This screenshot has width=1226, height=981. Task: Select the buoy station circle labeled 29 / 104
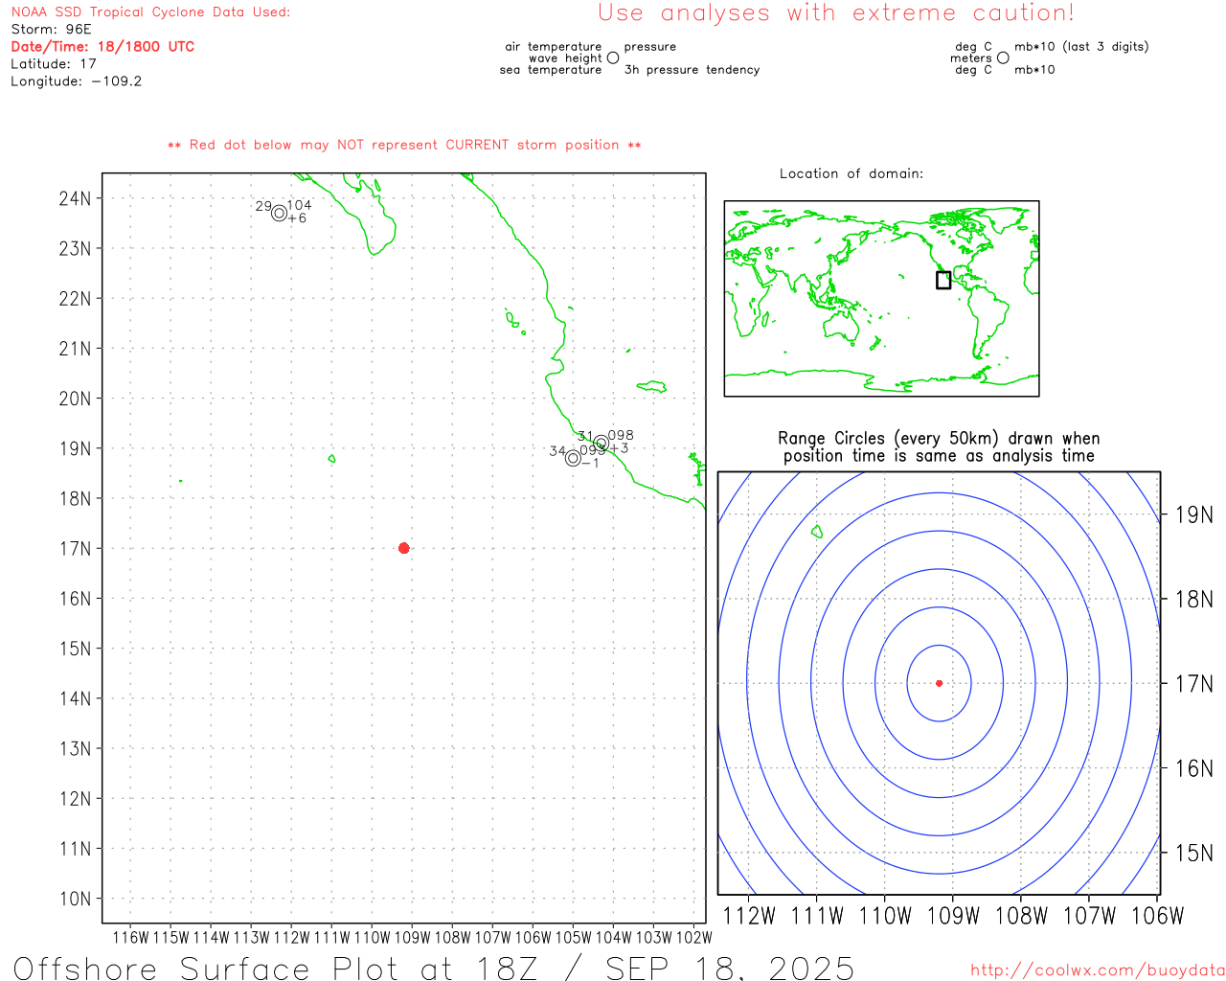pyautogui.click(x=279, y=213)
